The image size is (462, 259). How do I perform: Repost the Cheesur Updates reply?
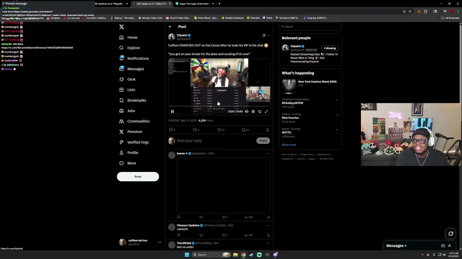201,235
